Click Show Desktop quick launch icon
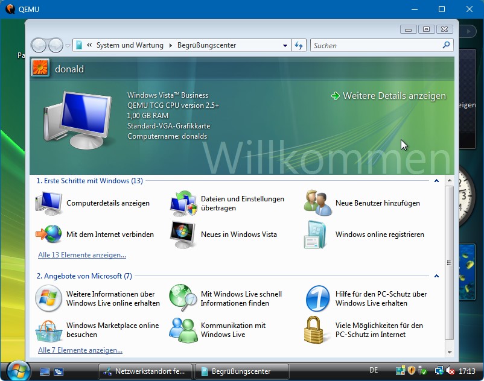The height and width of the screenshot is (381, 484). (x=45, y=371)
